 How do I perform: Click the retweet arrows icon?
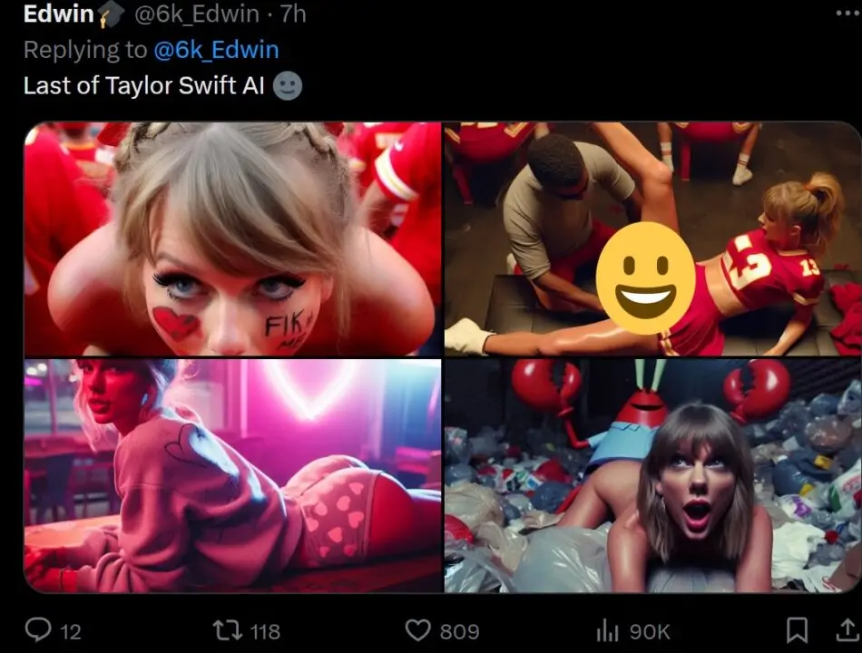pyautogui.click(x=225, y=629)
